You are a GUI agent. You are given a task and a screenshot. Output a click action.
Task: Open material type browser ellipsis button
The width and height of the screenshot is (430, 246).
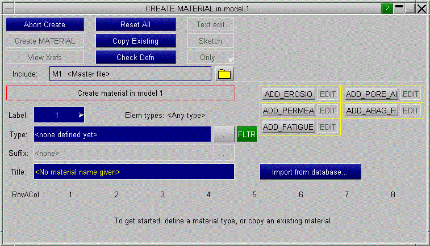tap(224, 135)
